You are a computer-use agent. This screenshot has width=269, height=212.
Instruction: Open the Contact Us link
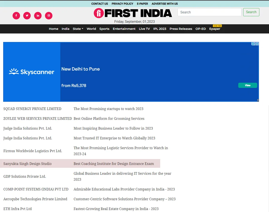pos(100,4)
